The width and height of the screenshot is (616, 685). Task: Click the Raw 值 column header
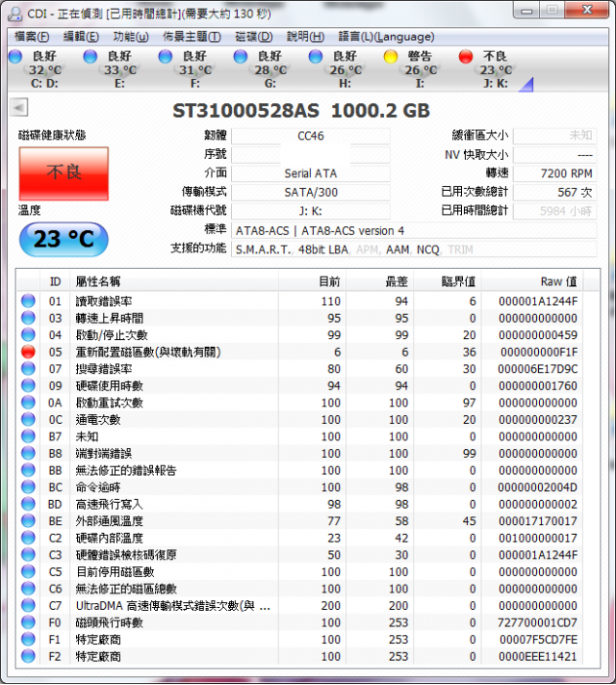[531, 281]
